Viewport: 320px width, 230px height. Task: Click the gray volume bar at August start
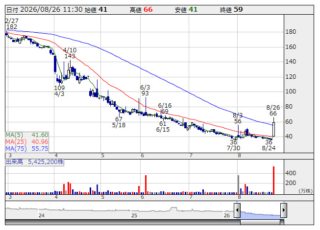(x=238, y=184)
